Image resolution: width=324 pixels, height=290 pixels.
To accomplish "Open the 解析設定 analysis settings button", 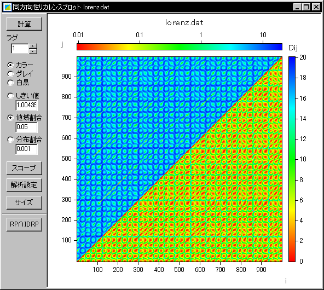I will 24,185.
